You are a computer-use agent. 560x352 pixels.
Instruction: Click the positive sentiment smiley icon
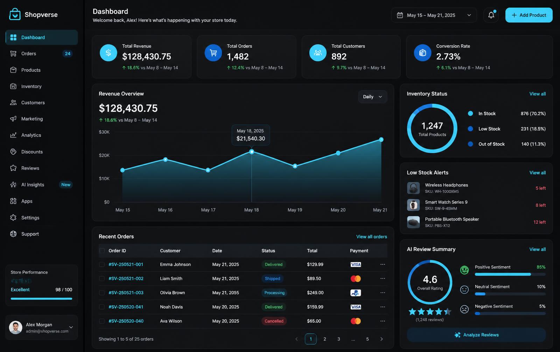pos(464,270)
